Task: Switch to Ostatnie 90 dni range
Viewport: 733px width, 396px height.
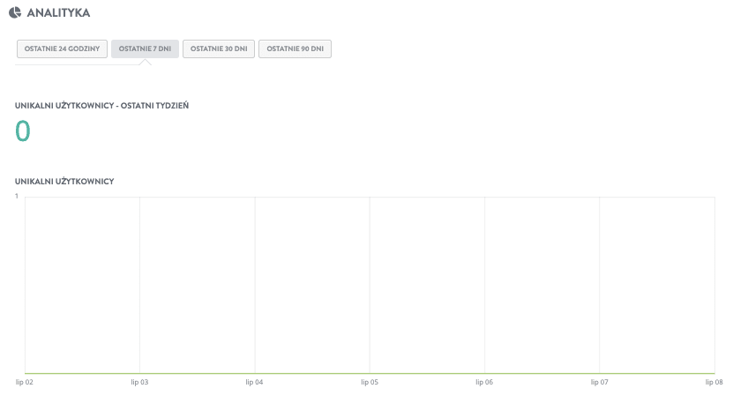Action: coord(295,49)
